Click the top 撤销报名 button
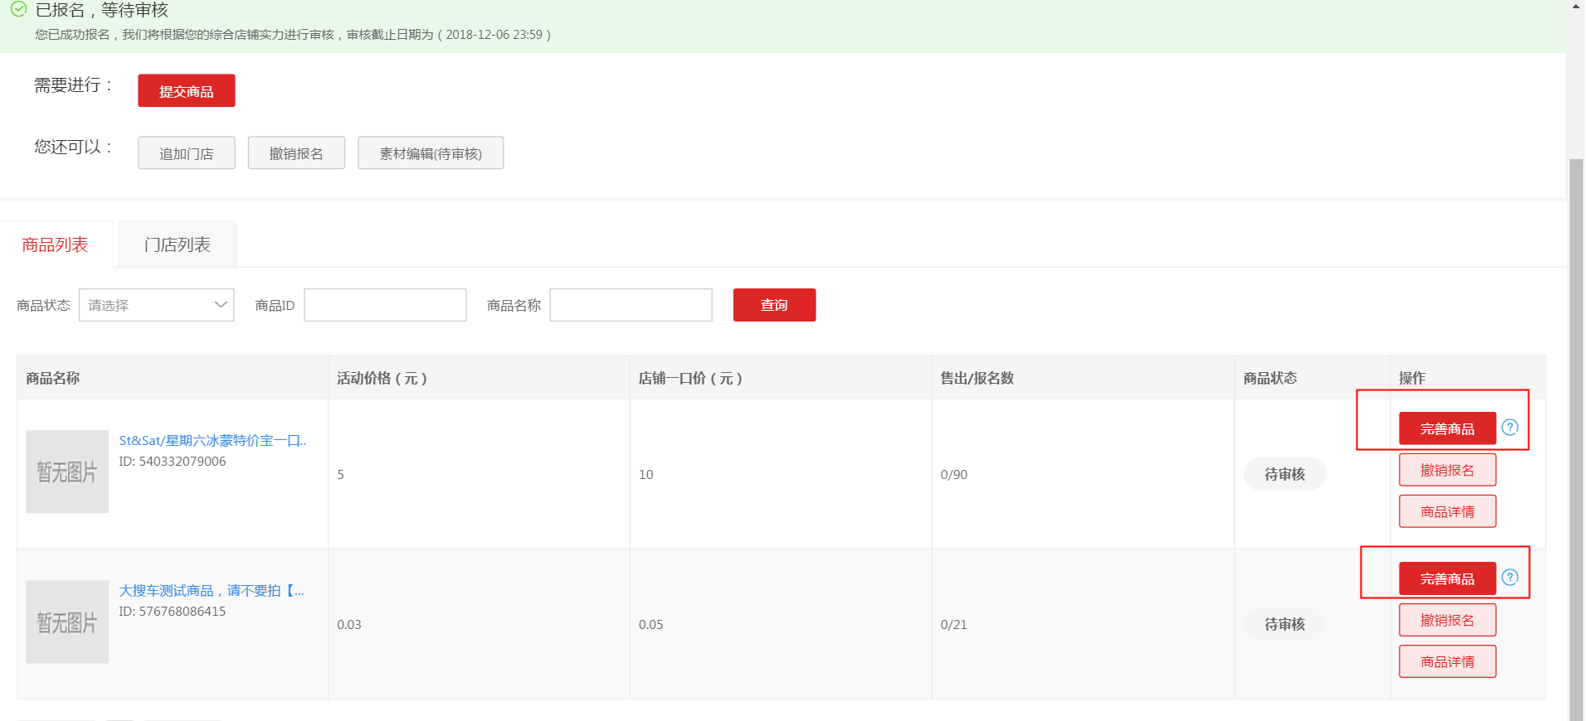Image resolution: width=1588 pixels, height=721 pixels. 296,153
